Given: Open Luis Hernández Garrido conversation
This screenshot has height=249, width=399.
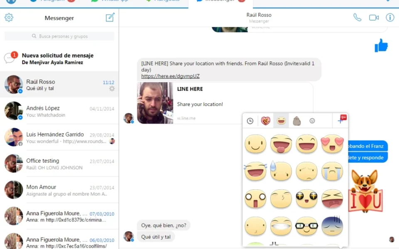Looking at the screenshot, I should (x=59, y=137).
